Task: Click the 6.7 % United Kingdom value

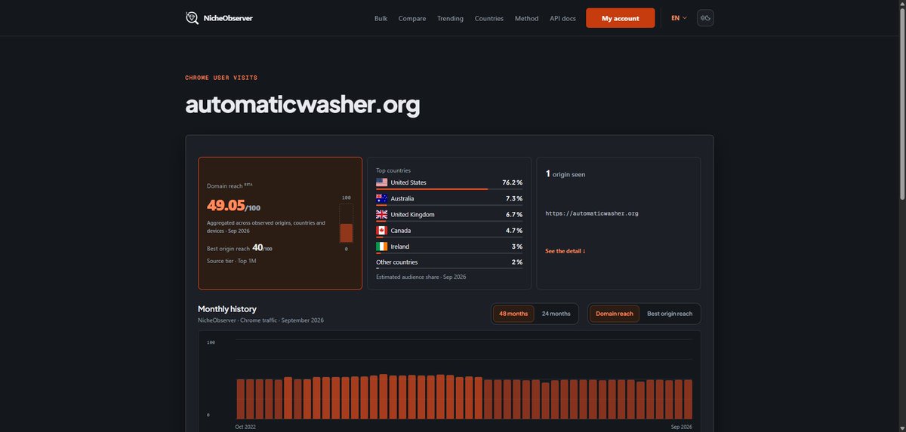Action: point(514,214)
